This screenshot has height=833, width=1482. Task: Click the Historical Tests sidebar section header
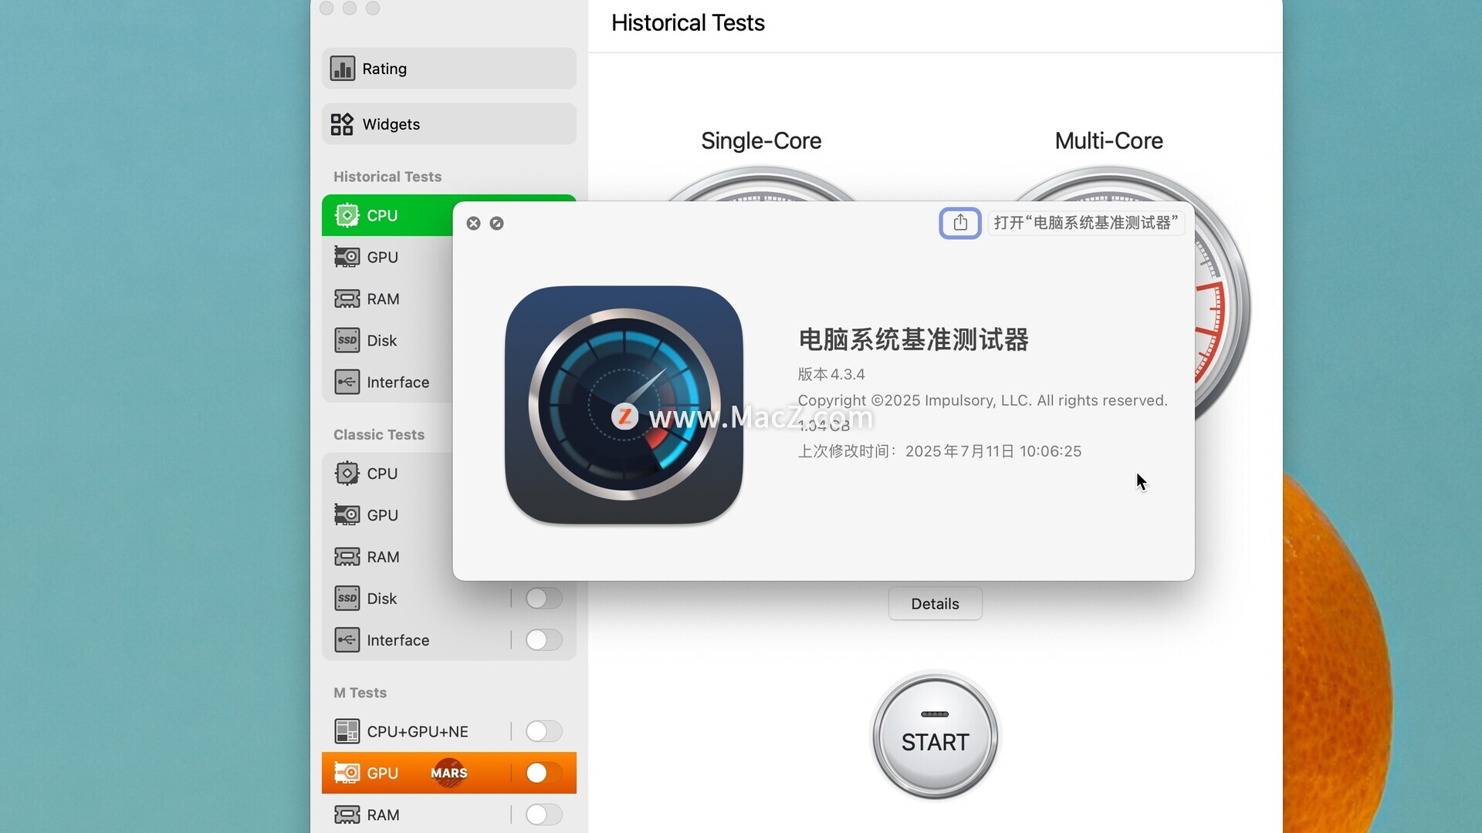387,177
